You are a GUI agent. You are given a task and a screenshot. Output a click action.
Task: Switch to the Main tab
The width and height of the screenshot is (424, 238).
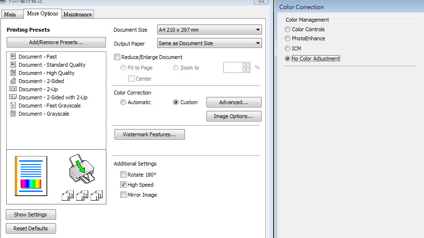point(10,14)
